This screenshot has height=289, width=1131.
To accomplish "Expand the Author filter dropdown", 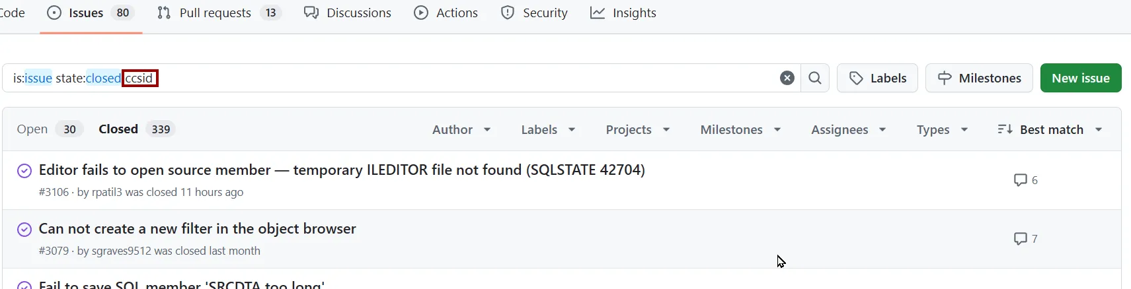I will coord(461,130).
